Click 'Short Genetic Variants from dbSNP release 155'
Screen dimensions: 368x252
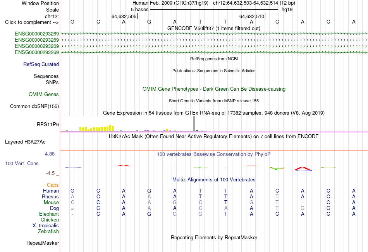click(x=214, y=101)
